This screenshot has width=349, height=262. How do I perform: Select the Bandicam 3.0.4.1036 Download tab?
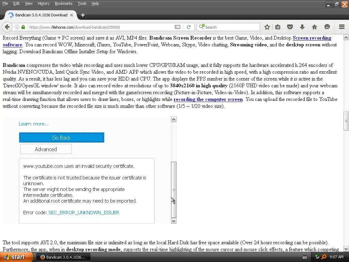41,15
